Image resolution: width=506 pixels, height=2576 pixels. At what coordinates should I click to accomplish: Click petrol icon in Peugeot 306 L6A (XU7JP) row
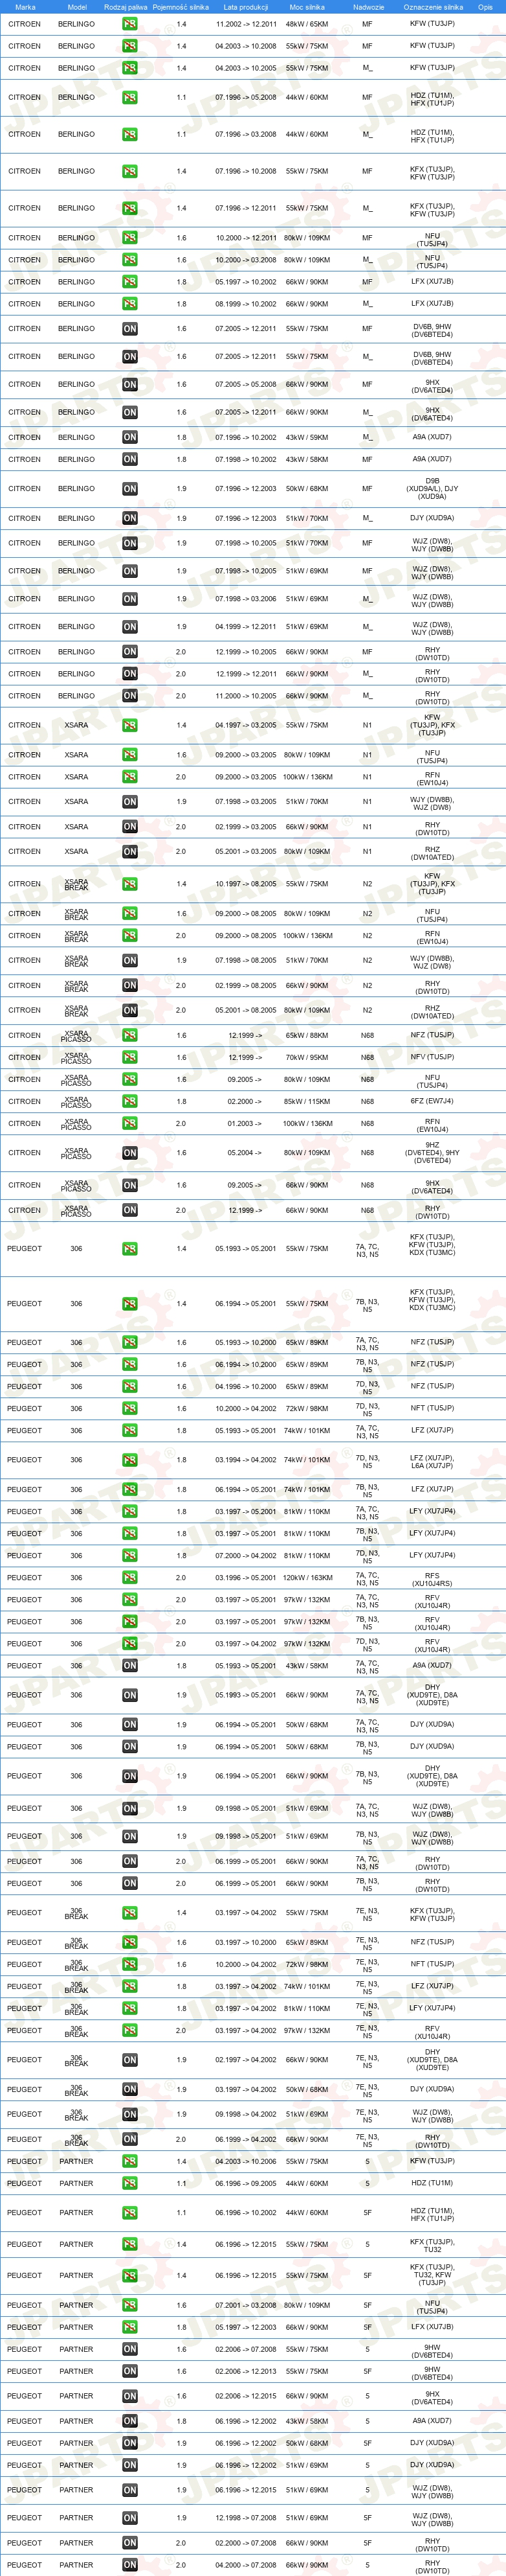pyautogui.click(x=130, y=1460)
